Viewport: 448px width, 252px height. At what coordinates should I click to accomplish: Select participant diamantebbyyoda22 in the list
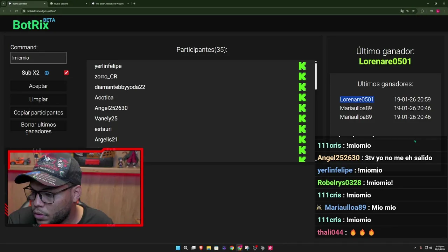120,87
